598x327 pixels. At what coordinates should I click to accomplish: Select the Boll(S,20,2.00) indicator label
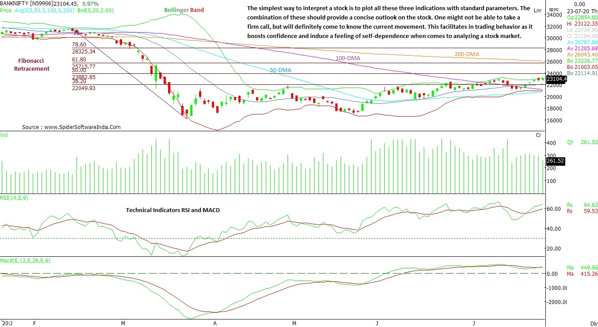click(88, 9)
